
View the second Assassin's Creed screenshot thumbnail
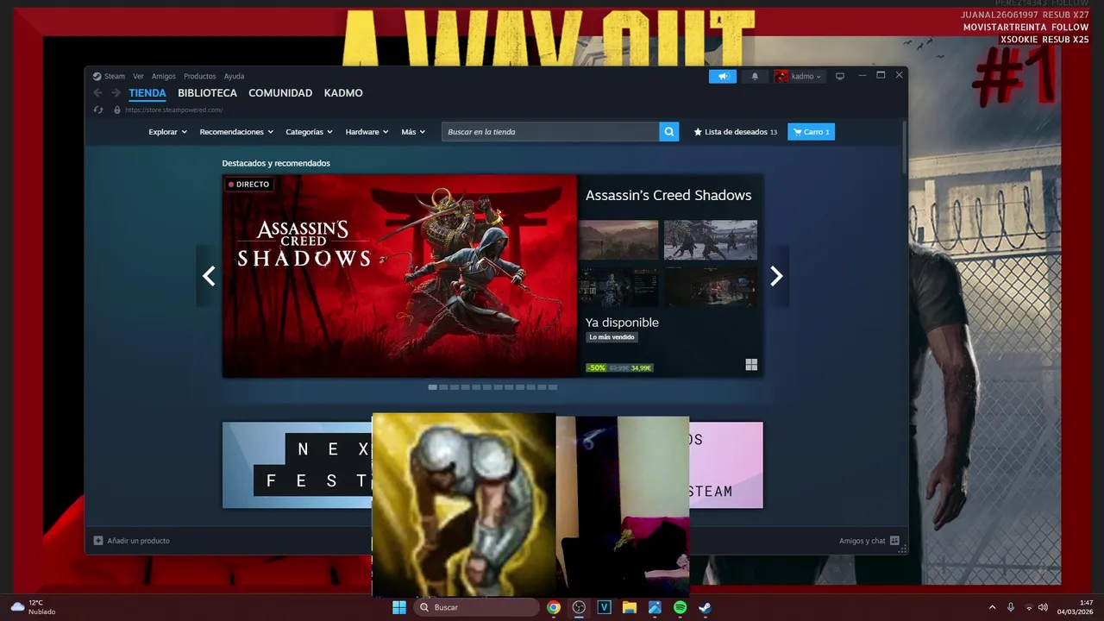coord(711,240)
